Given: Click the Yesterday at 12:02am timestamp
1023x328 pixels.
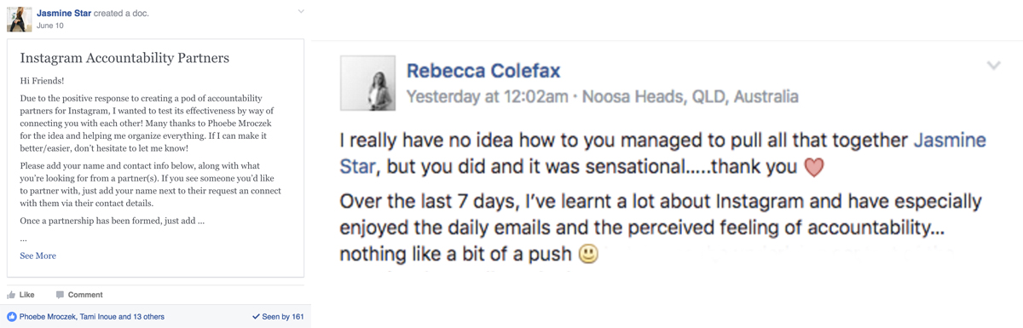Looking at the screenshot, I should click(x=487, y=96).
